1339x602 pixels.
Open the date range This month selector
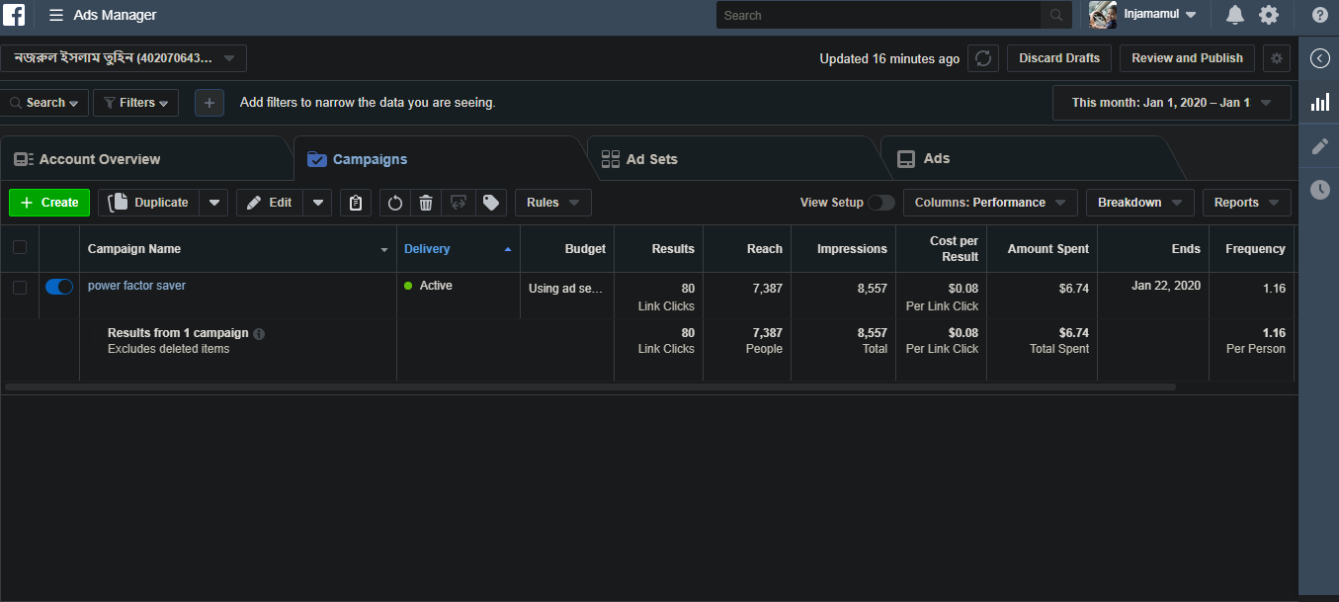pyautogui.click(x=1171, y=103)
